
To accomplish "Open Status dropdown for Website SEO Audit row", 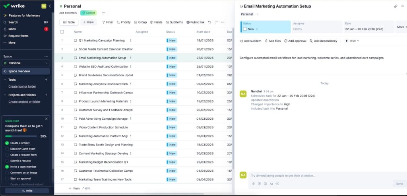I will click(x=172, y=66).
